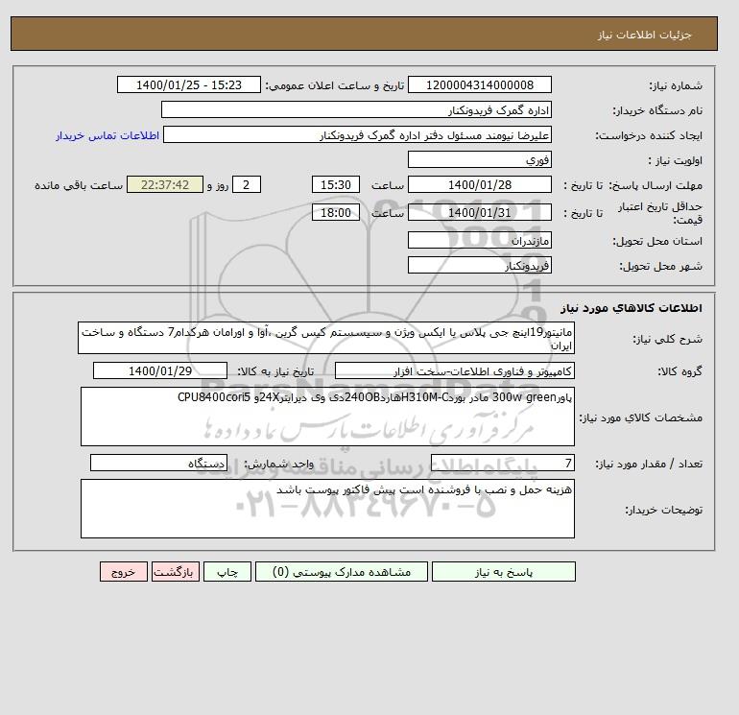
Task: Click the تاریخ نیاز به کالا label
Action: [275, 371]
